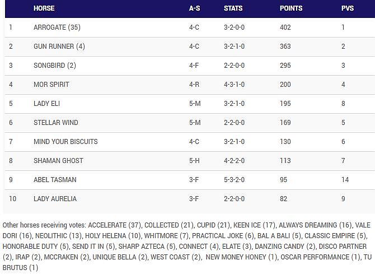Click MIND YOUR BISCUITS horse name
This screenshot has height=274, width=375.
click(65, 142)
